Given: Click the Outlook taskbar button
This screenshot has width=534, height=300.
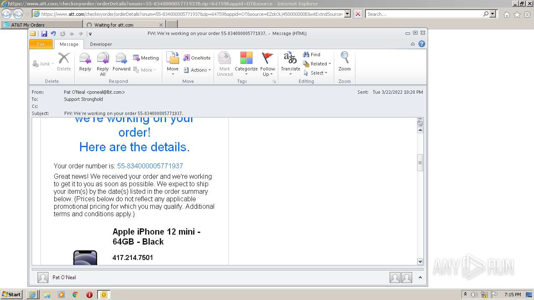Looking at the screenshot, I should (x=103, y=295).
